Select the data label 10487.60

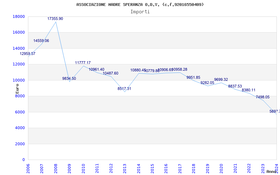[110, 73]
